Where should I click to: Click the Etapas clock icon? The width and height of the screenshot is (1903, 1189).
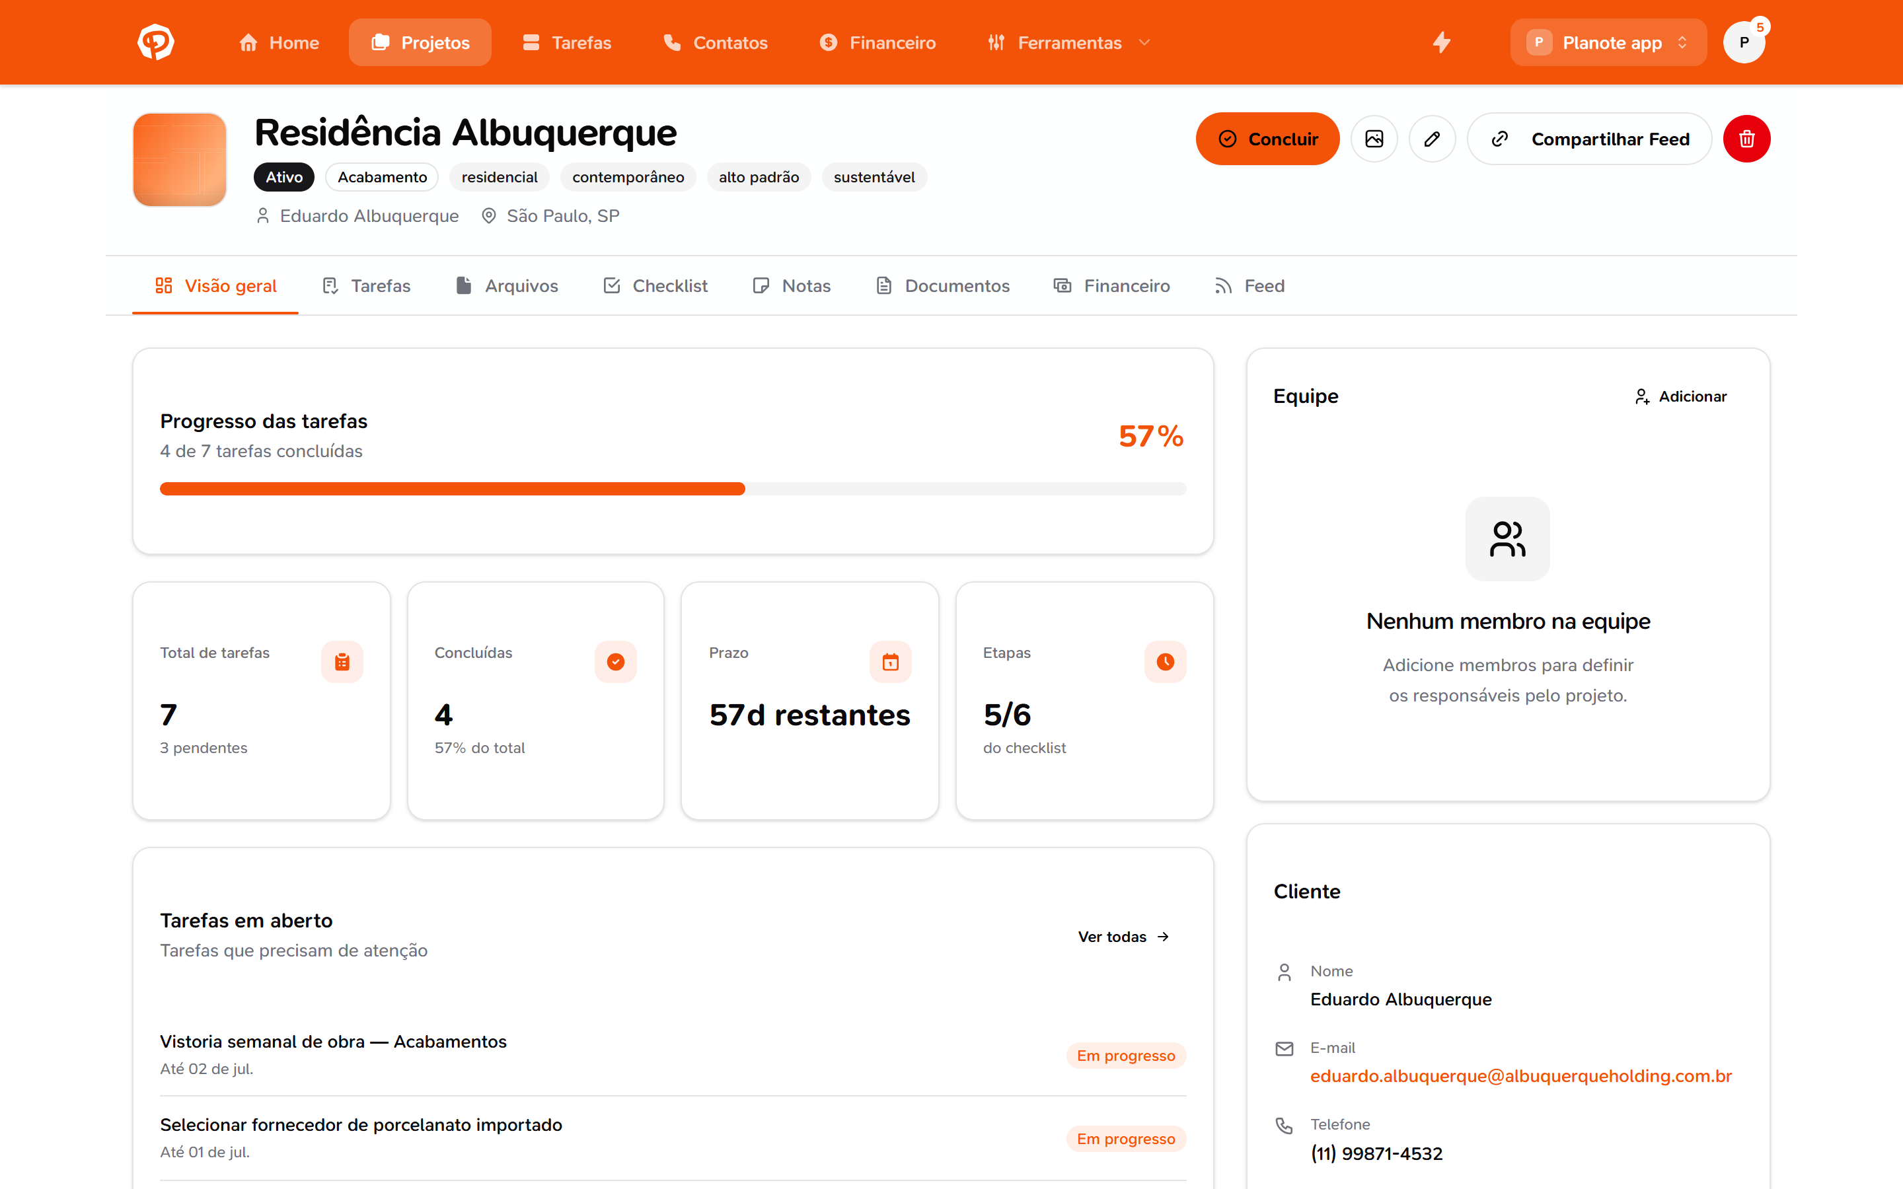tap(1165, 662)
